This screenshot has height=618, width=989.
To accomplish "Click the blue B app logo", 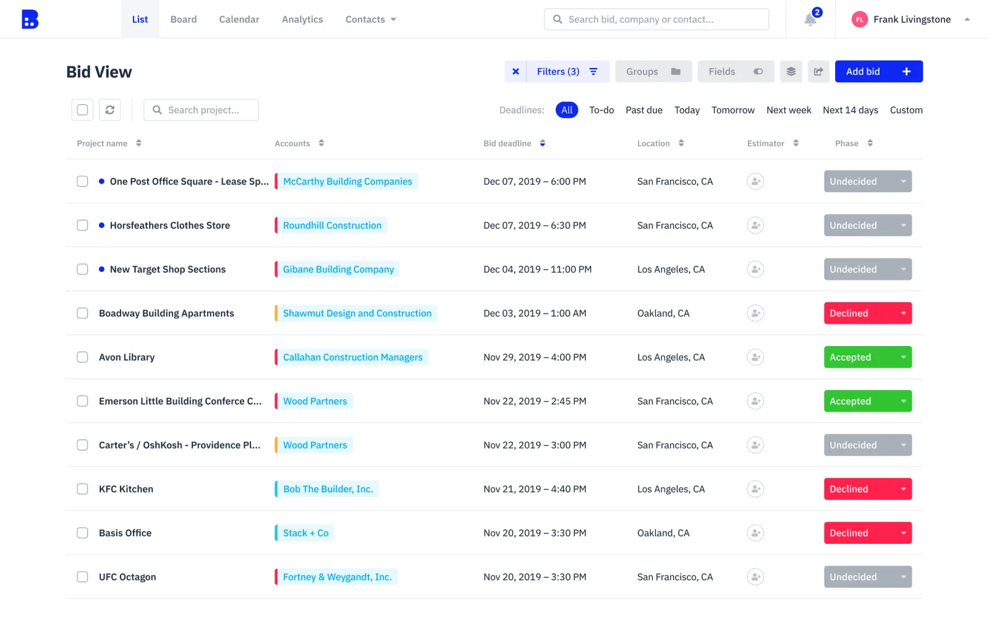I will [x=30, y=19].
